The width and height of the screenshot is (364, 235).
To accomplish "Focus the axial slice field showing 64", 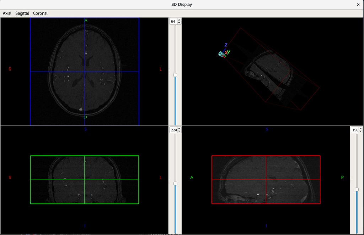I will [173, 22].
